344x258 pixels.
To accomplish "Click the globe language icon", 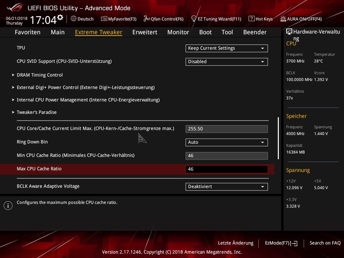I will (74, 19).
